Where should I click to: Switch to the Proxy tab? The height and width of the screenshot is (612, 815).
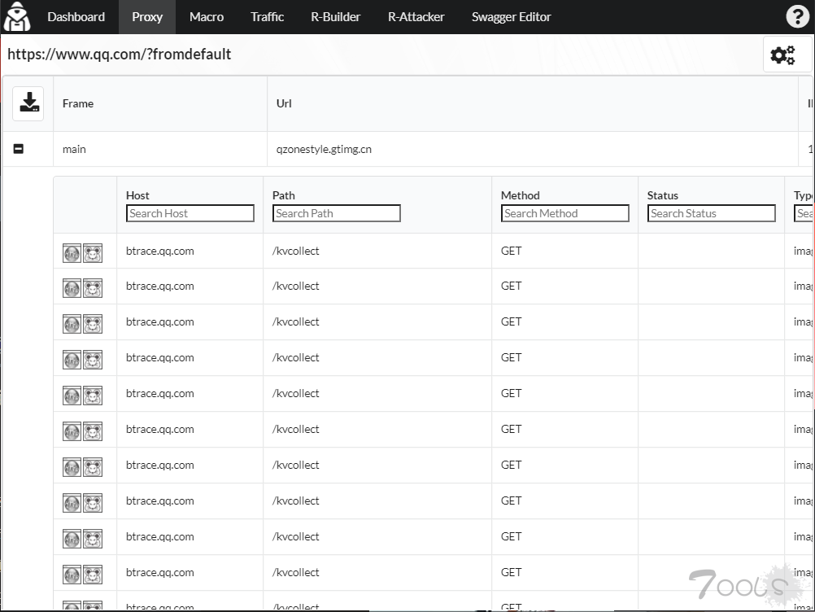click(147, 17)
